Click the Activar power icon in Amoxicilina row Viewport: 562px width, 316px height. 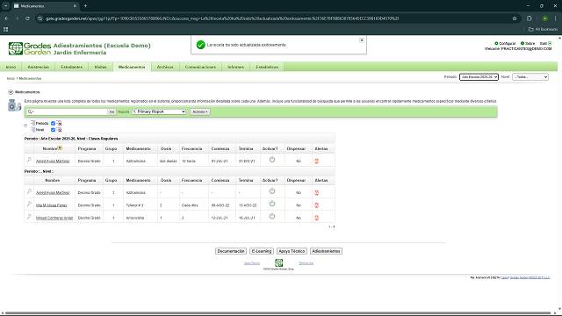(x=272, y=217)
